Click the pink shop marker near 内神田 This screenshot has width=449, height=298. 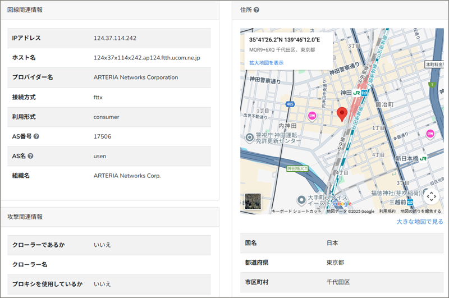coord(312,116)
